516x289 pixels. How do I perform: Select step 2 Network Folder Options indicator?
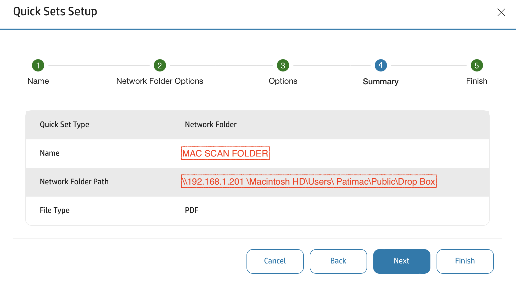tap(160, 65)
